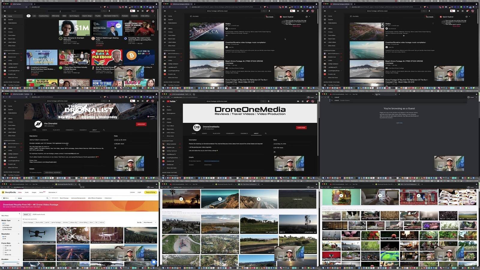The image size is (480, 270).
Task: Click Learn more in the Guest browsing window
Action: point(399,123)
